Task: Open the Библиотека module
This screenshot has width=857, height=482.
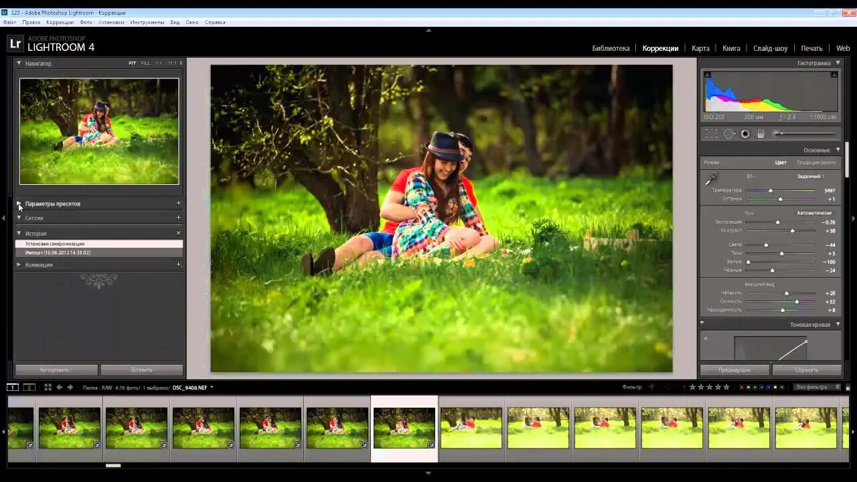Action: pos(611,48)
